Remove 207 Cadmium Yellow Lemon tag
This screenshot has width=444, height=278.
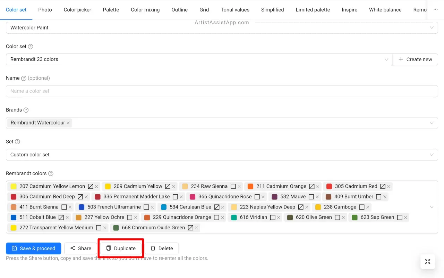97,187
